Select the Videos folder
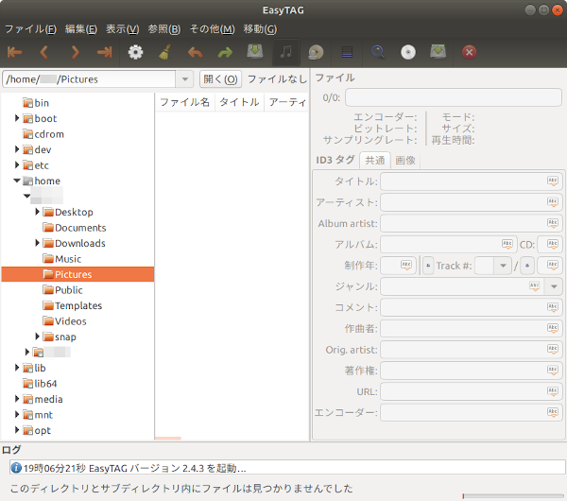The height and width of the screenshot is (501, 567). 71,320
